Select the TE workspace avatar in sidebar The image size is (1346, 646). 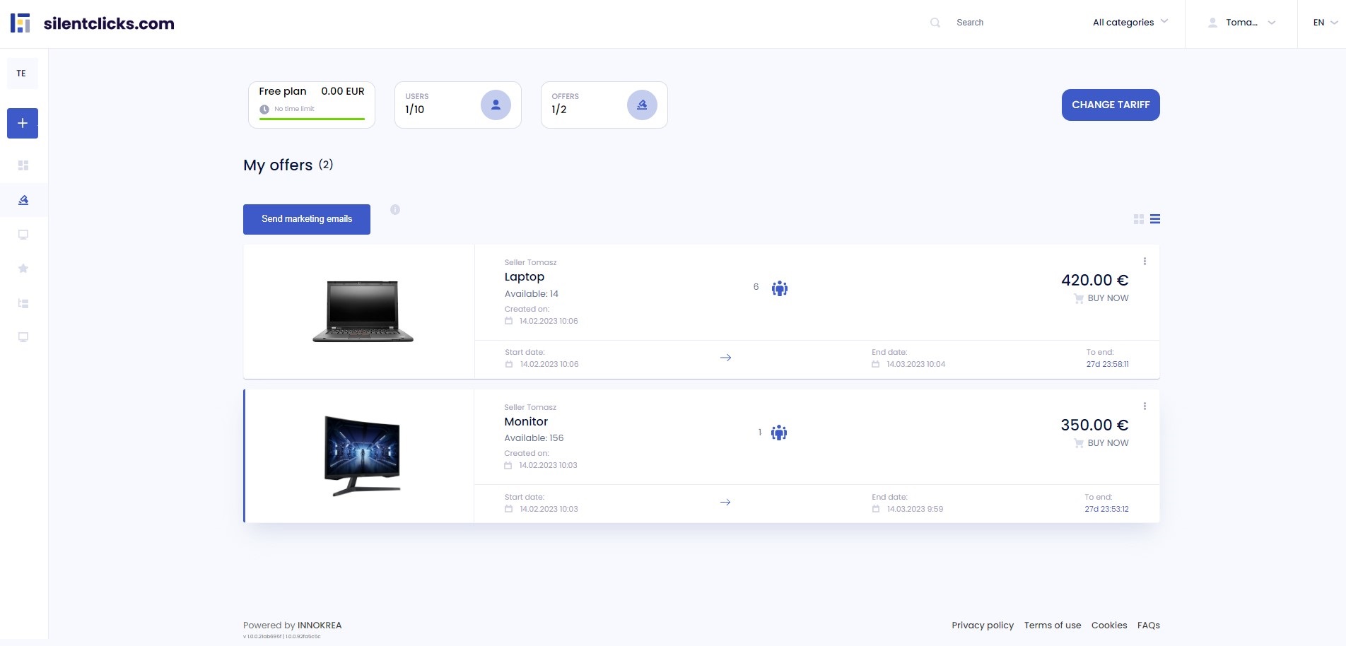pos(22,73)
